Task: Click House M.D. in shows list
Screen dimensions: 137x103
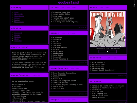Action: point(58,79)
